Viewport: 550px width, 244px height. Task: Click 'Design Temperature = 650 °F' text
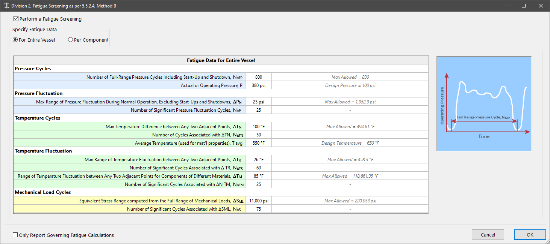tap(350, 143)
